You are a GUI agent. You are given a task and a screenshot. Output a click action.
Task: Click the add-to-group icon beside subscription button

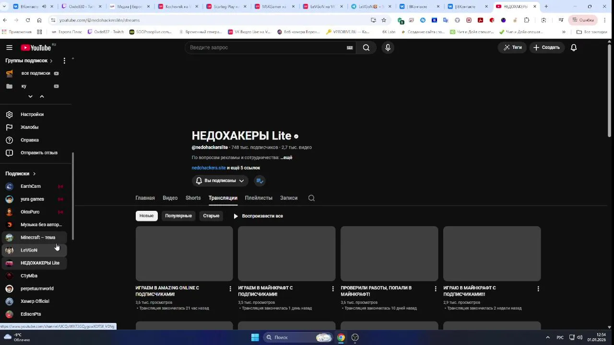point(260,181)
